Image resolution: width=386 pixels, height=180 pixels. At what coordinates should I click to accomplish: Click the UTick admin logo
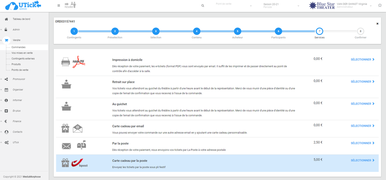click(x=24, y=6)
